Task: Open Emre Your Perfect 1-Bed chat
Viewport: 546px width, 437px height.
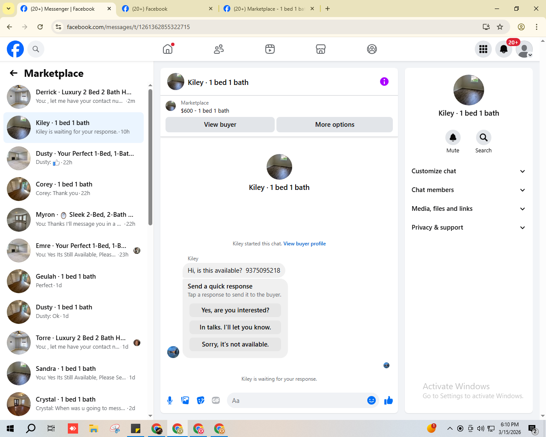Action: point(73,251)
